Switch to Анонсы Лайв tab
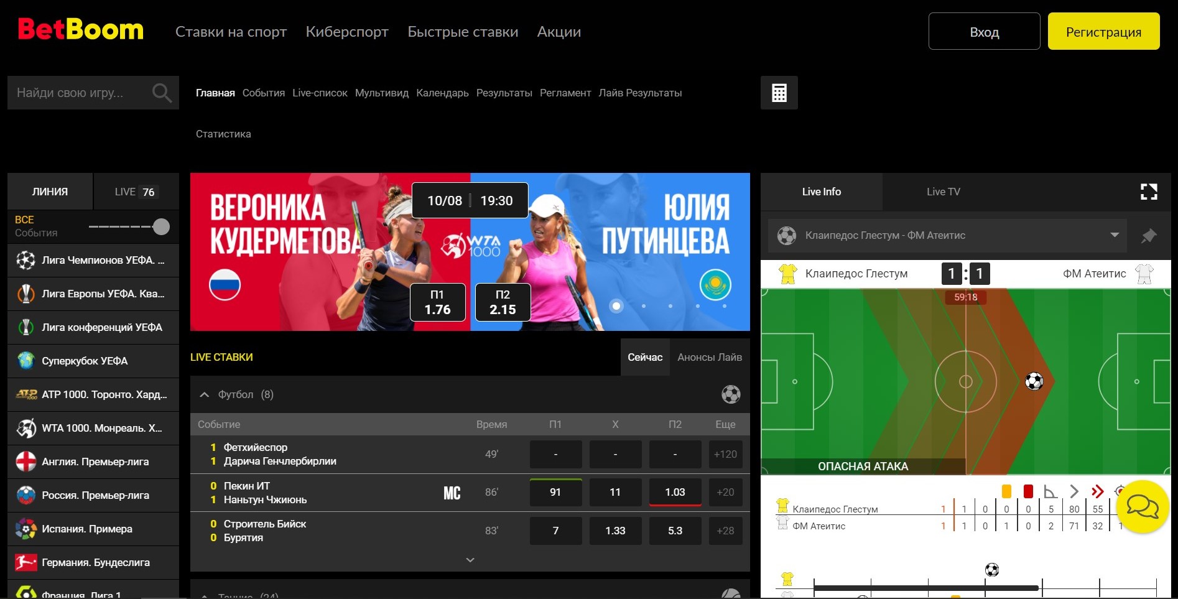This screenshot has height=599, width=1178. coord(710,357)
